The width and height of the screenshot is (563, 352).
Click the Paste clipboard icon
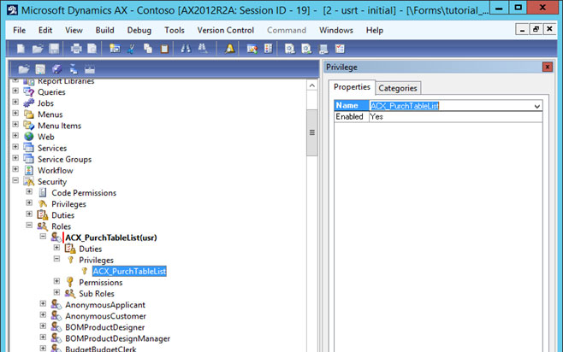pos(164,49)
